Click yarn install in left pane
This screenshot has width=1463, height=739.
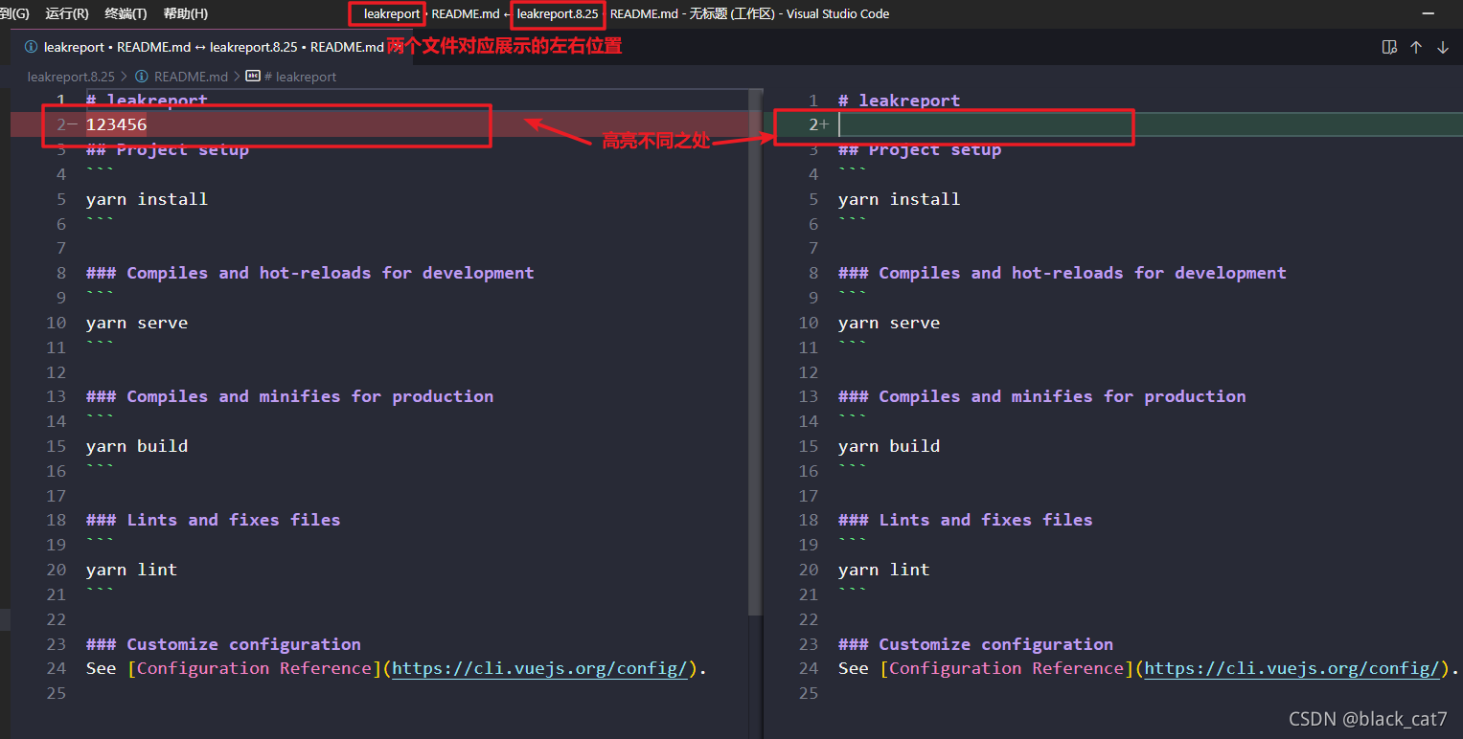[x=147, y=199]
